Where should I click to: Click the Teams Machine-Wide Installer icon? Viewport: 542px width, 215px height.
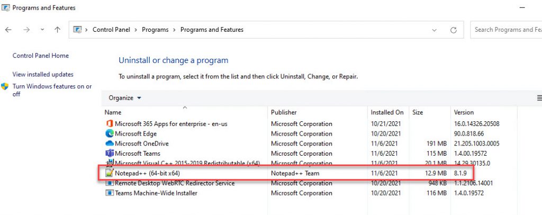tap(110, 193)
